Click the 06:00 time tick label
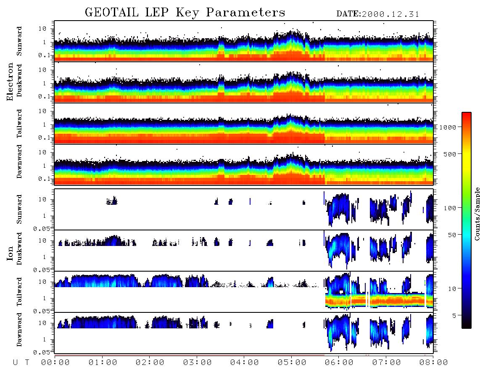Viewport: 480px width, 370px height. (339, 363)
